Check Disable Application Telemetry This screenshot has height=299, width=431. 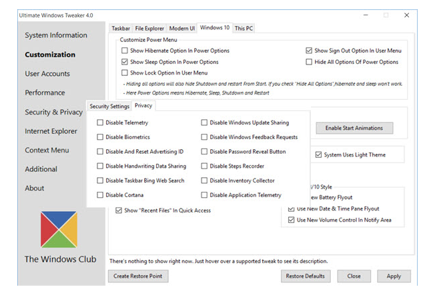(204, 195)
